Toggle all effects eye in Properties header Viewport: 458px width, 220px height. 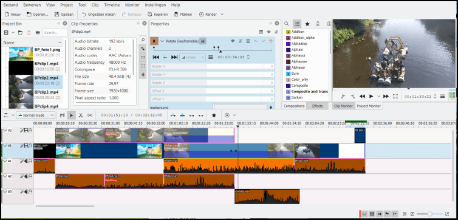click(x=268, y=32)
